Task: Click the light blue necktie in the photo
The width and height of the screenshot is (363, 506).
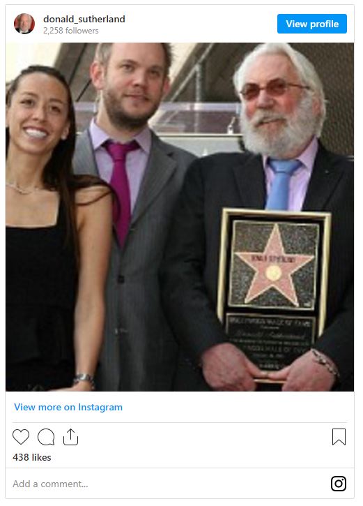Action: point(282,183)
